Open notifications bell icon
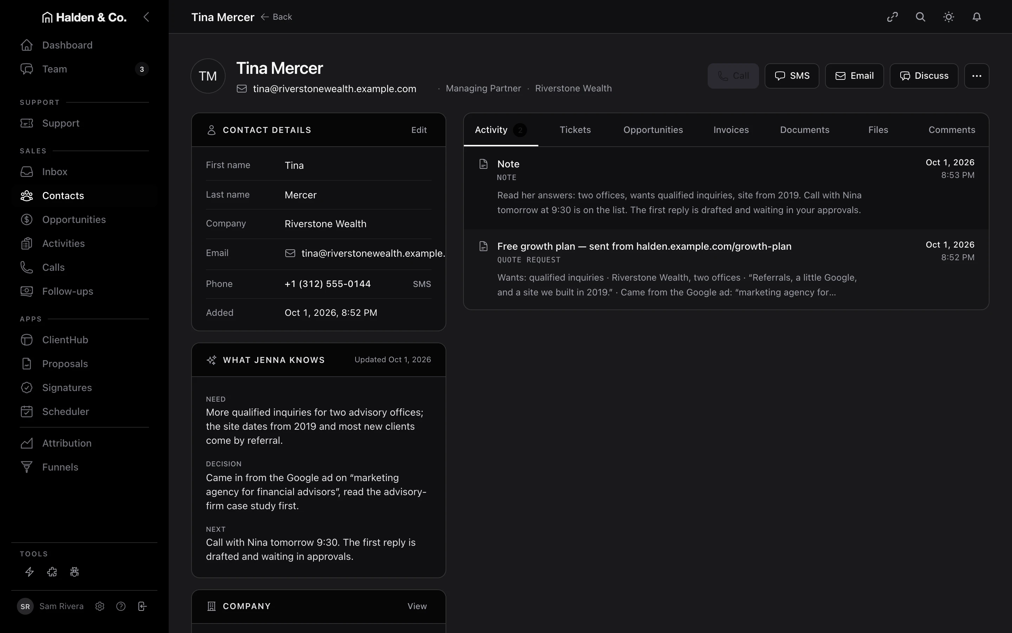Viewport: 1012px width, 633px height. click(x=977, y=17)
